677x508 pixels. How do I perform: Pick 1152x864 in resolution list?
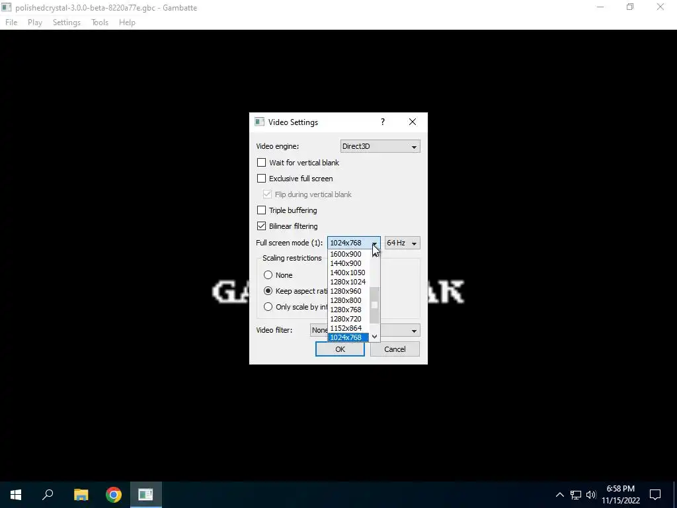(348, 328)
